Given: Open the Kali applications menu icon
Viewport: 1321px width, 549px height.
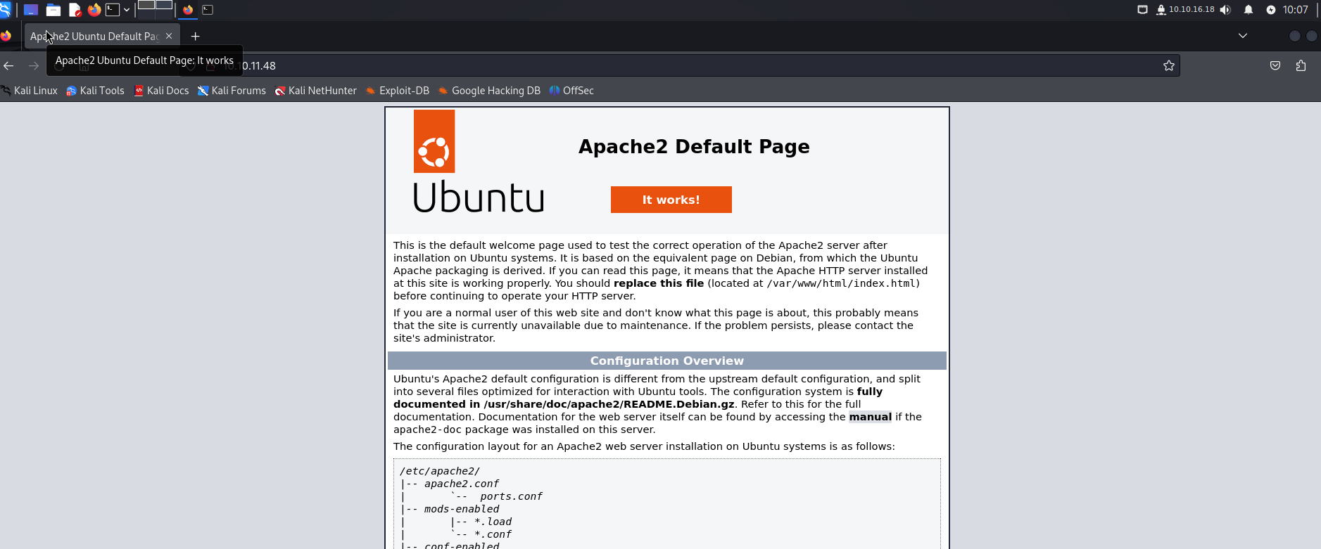Looking at the screenshot, I should click(x=6, y=10).
